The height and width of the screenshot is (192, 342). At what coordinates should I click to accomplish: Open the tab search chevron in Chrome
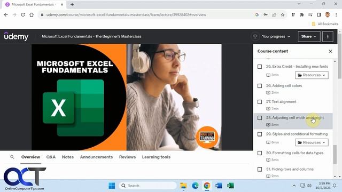point(299,4)
